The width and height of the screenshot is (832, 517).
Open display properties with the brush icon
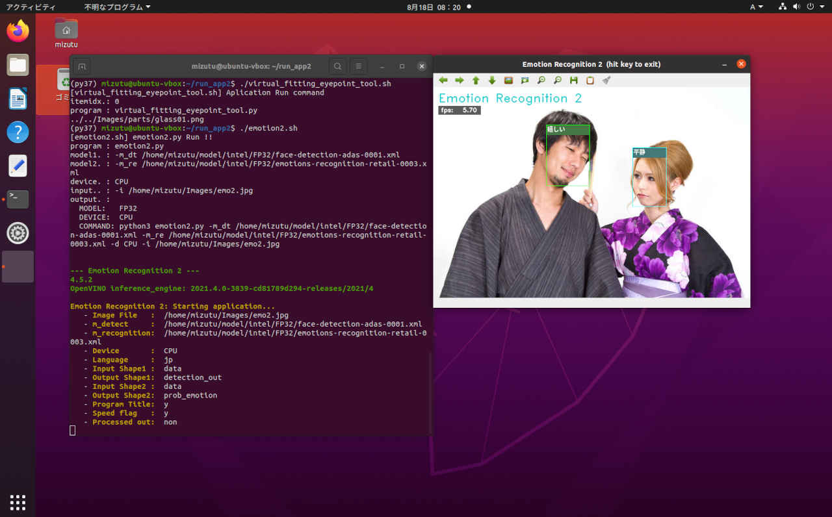[x=606, y=81]
